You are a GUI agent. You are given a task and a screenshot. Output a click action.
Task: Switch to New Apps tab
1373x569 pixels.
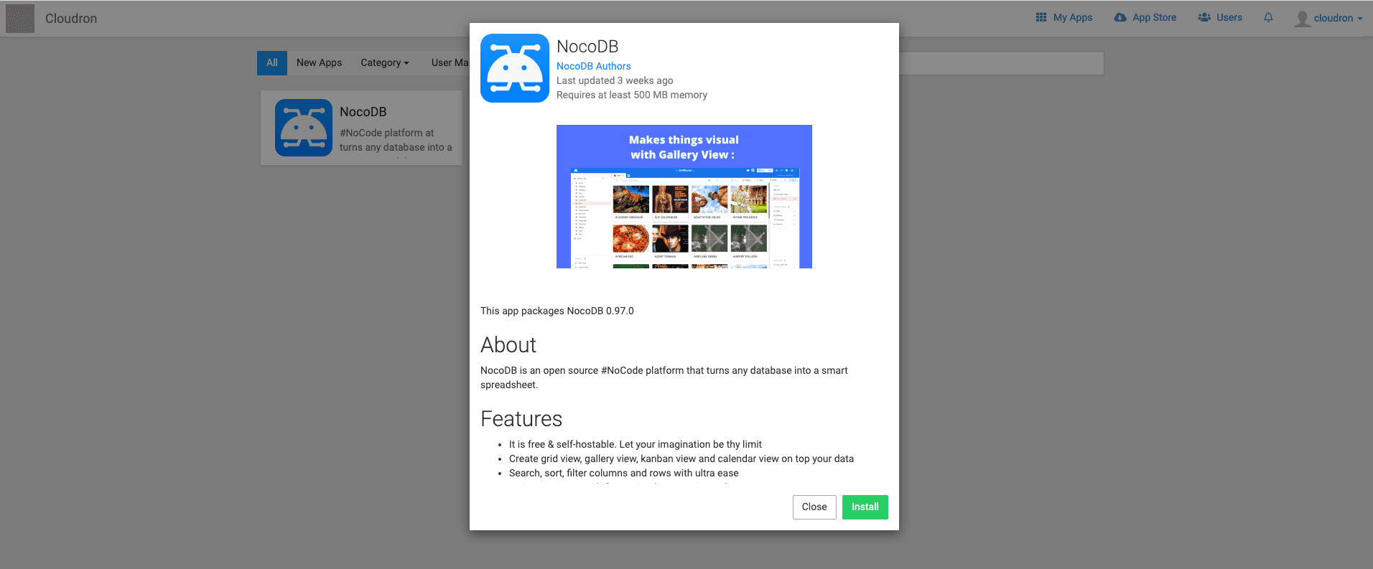pos(319,63)
